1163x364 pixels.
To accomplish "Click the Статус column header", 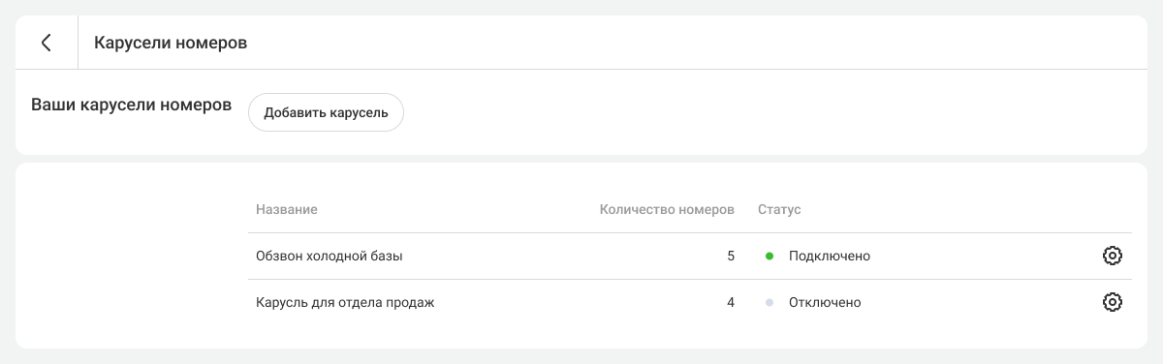I will pos(779,209).
